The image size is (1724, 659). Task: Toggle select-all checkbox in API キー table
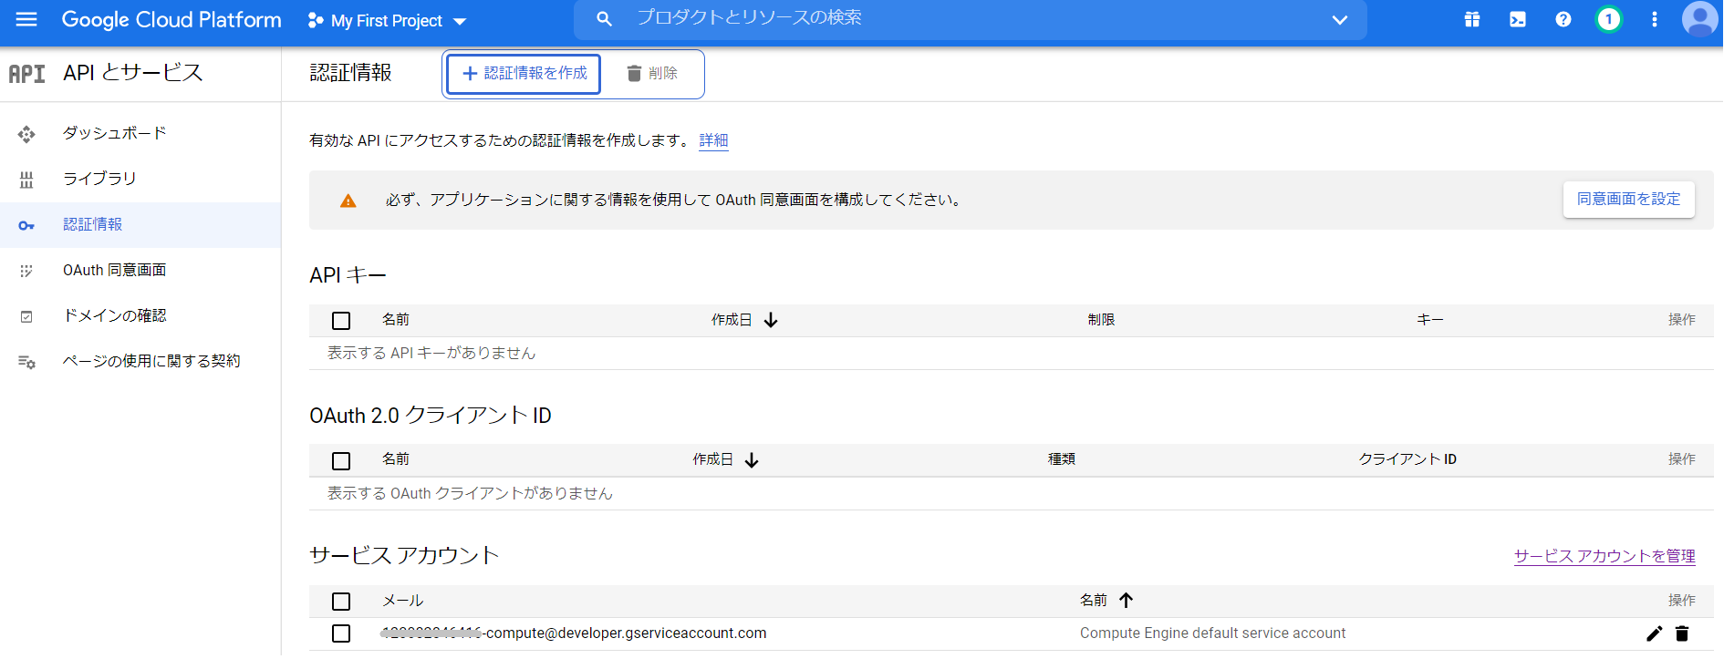pyautogui.click(x=341, y=321)
